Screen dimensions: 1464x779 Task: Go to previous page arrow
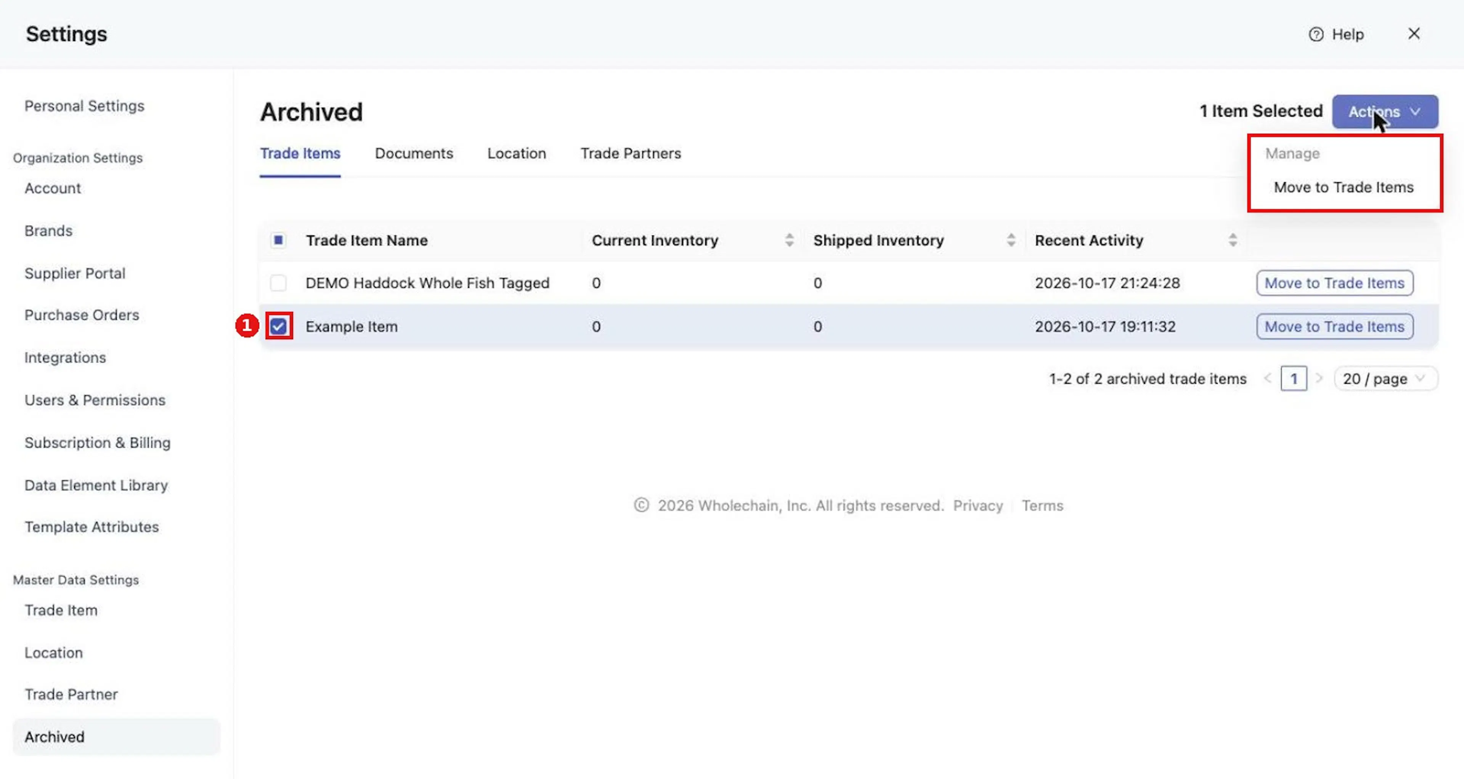point(1267,378)
